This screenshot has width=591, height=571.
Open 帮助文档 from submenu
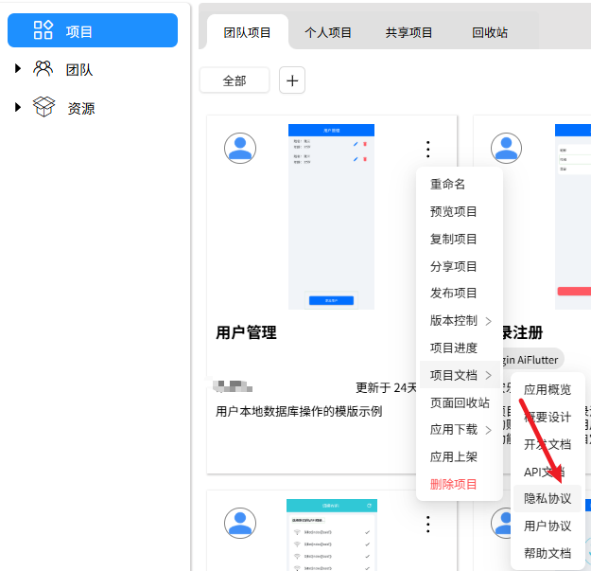(548, 553)
